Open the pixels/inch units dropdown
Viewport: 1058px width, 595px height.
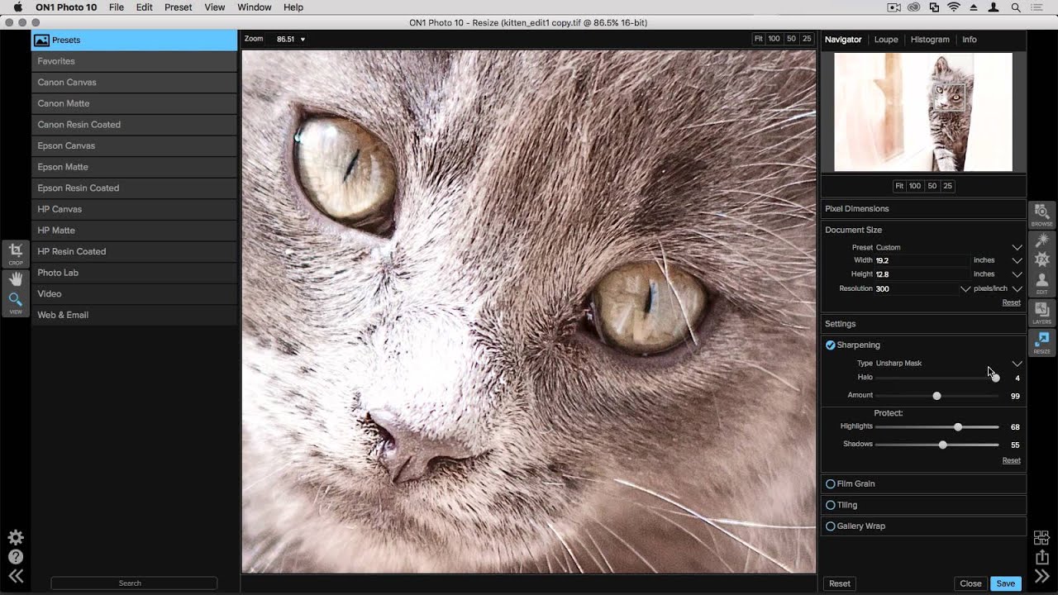[1017, 289]
